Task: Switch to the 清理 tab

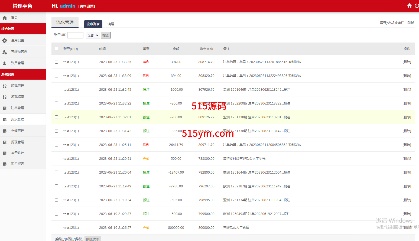Action: click(111, 24)
